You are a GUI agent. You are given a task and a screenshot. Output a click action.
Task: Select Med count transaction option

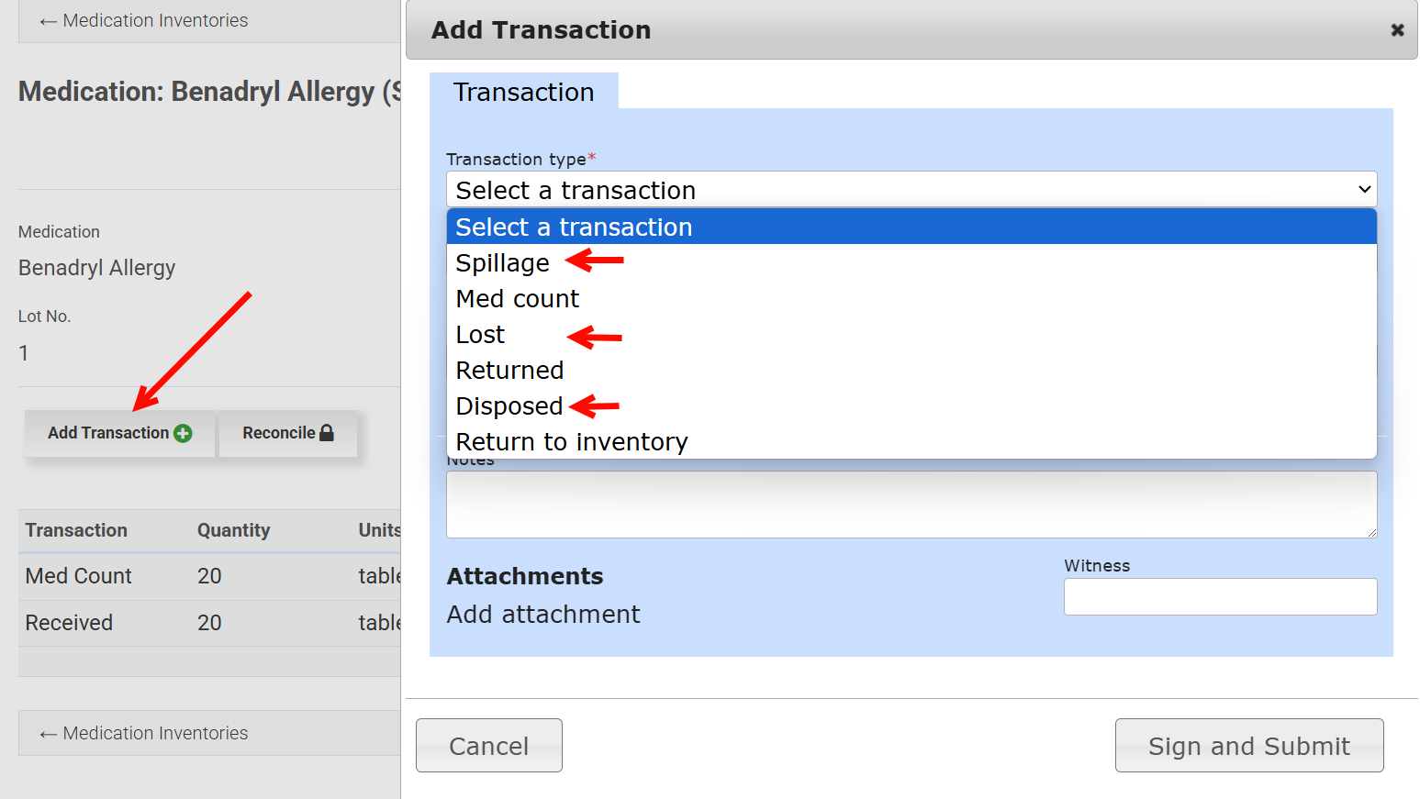click(518, 299)
